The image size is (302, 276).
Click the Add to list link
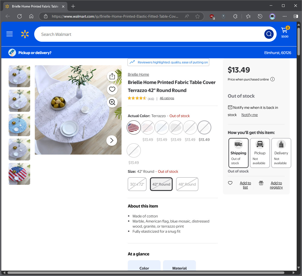point(245,185)
